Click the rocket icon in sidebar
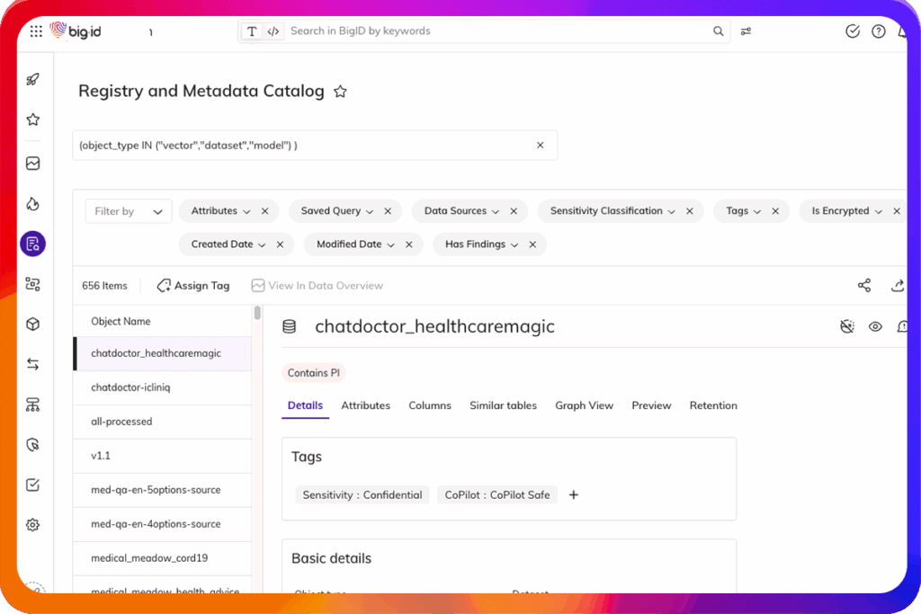 [x=33, y=79]
